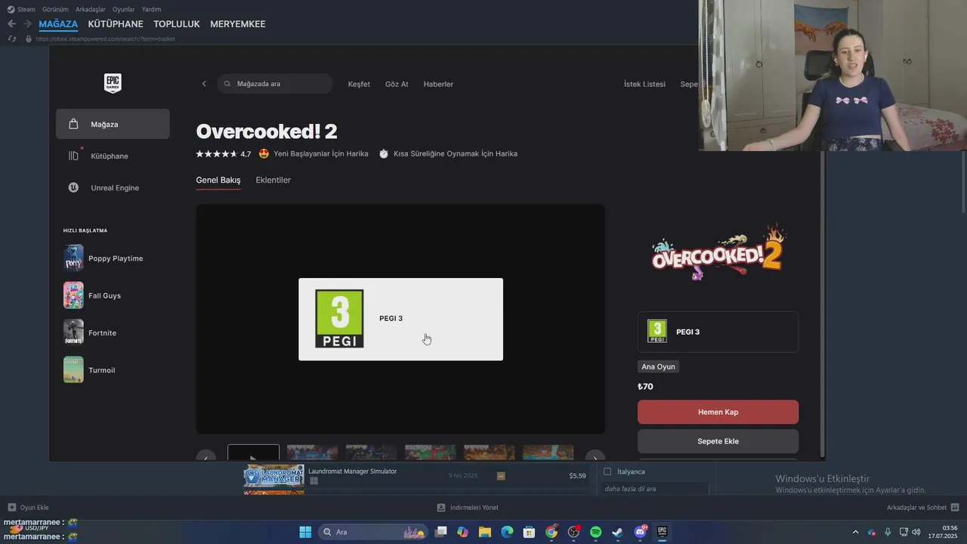Click the Keşfet link
Viewport: 967px width, 544px height.
point(359,84)
